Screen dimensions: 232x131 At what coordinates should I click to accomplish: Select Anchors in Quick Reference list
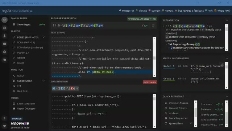point(174,113)
